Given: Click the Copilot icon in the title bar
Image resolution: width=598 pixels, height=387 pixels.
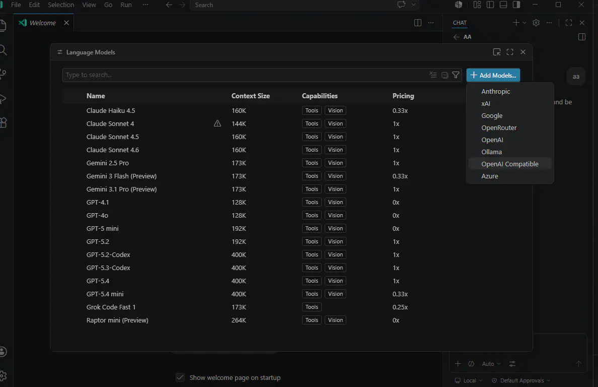Looking at the screenshot, I should pyautogui.click(x=459, y=5).
